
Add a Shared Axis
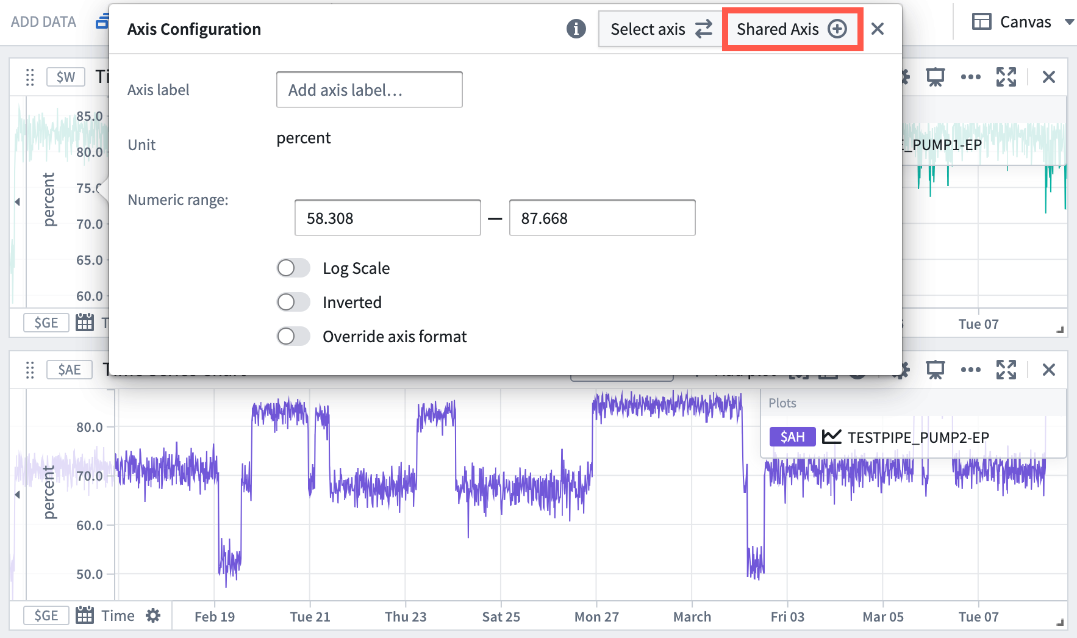(792, 29)
